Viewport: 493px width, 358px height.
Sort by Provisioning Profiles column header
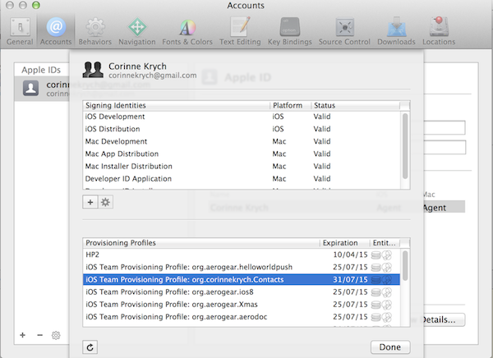(x=201, y=243)
